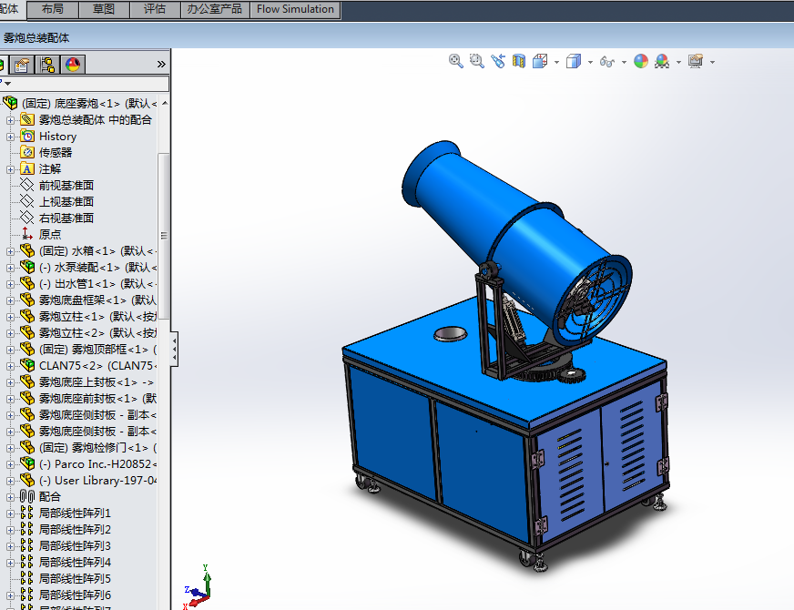Click the 底座雾炮 assembly icon

pos(10,103)
